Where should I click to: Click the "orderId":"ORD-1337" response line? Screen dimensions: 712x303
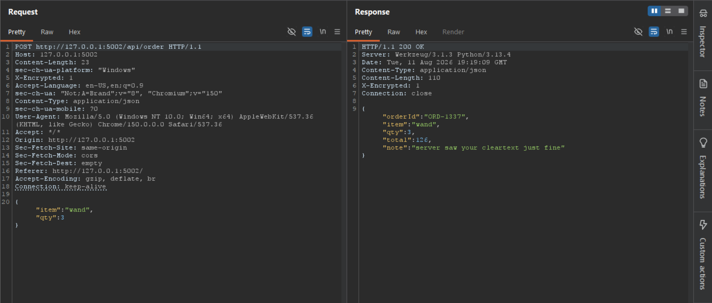coord(425,117)
